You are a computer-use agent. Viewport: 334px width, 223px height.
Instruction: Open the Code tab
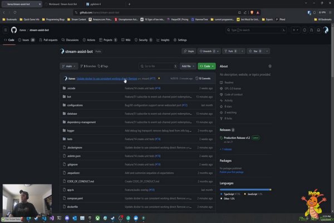[9, 40]
